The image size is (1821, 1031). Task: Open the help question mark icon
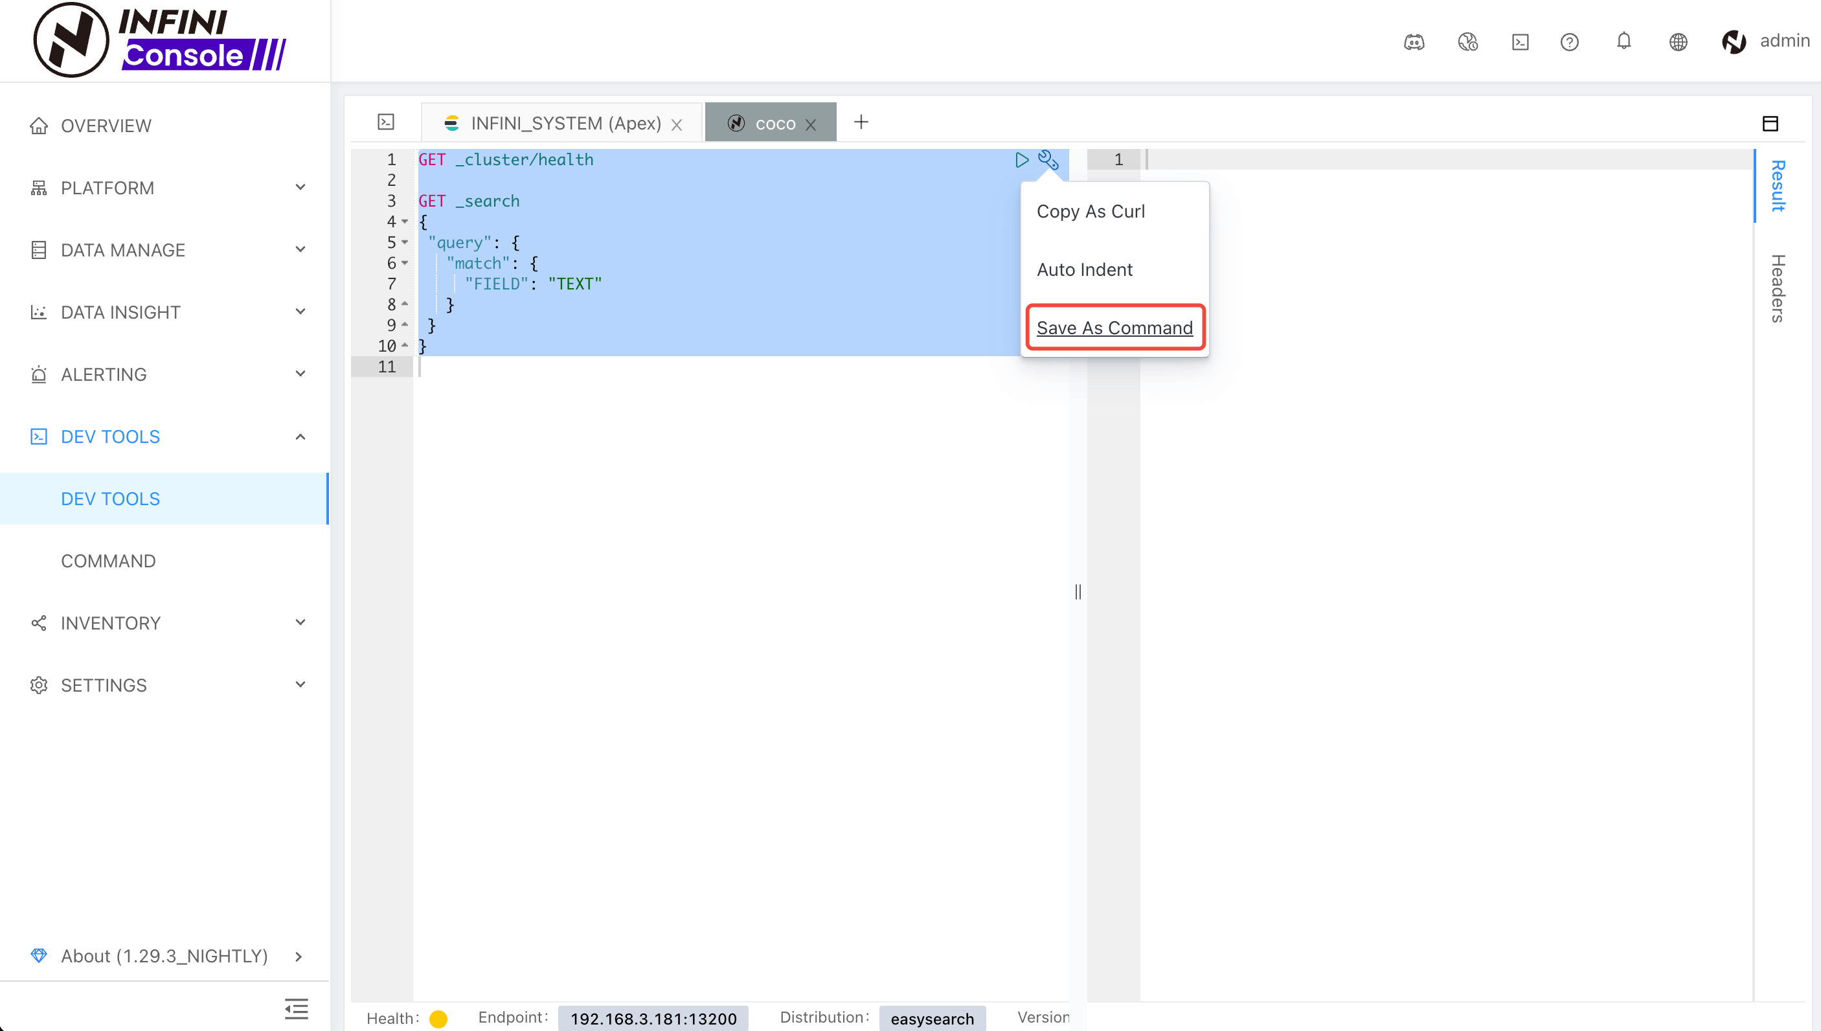coord(1569,42)
